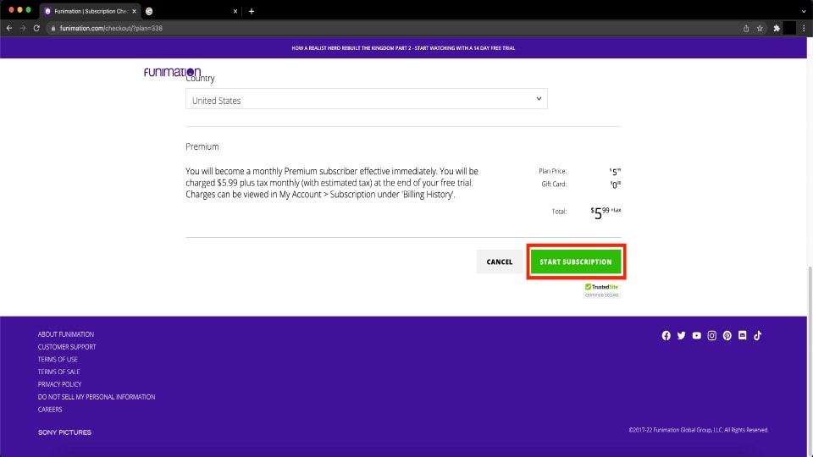Viewport: 813px width, 457px height.
Task: Click the Facebook icon in footer
Action: (x=666, y=336)
